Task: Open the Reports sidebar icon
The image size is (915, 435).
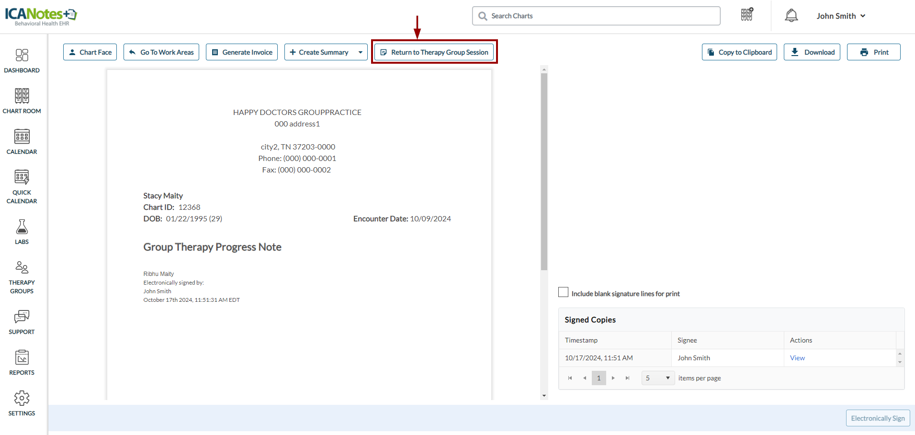Action: coord(22,357)
